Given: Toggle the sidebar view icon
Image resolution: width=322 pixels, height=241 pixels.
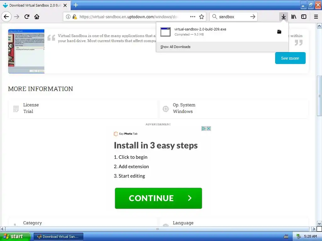Looking at the screenshot, I should [304, 17].
